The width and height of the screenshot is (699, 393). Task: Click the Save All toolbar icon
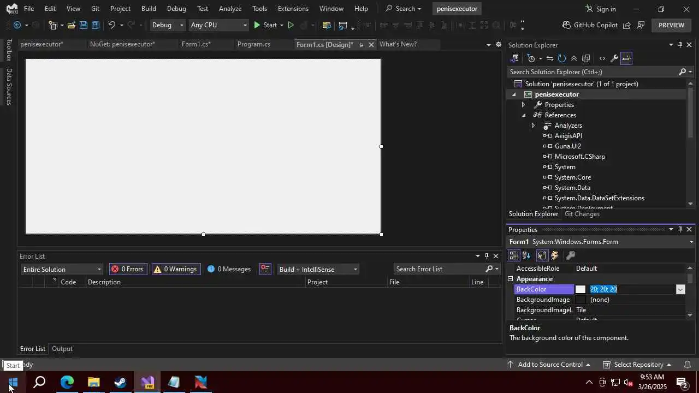pos(96,25)
